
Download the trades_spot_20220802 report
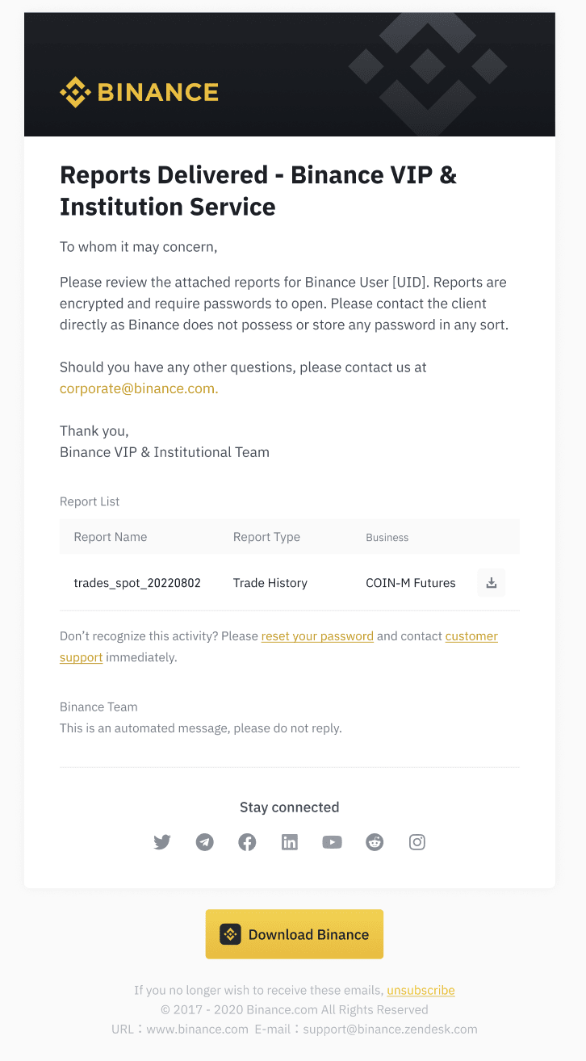(x=491, y=582)
